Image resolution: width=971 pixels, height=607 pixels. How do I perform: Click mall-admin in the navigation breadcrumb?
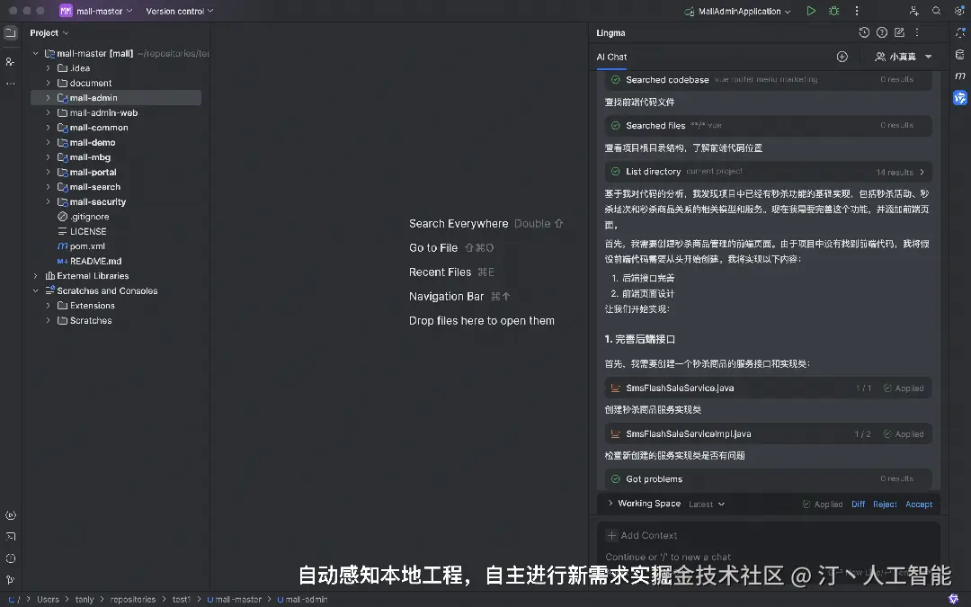click(306, 600)
